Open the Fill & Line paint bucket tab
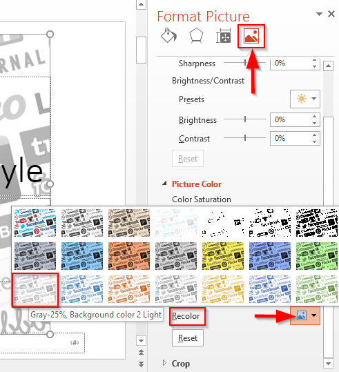This screenshot has height=372, width=339. pyautogui.click(x=168, y=36)
